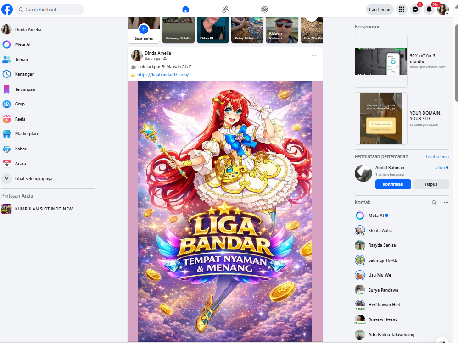This screenshot has width=458, height=343.
Task: Click the post audience friends icon
Action: pyautogui.click(x=165, y=59)
